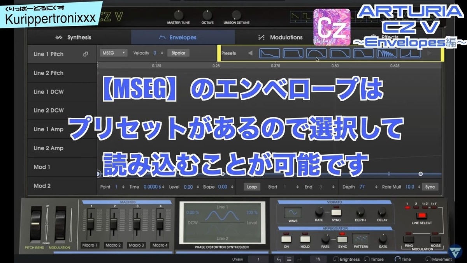Select the first decaying envelope preset shape
The image size is (467, 263).
click(269, 53)
